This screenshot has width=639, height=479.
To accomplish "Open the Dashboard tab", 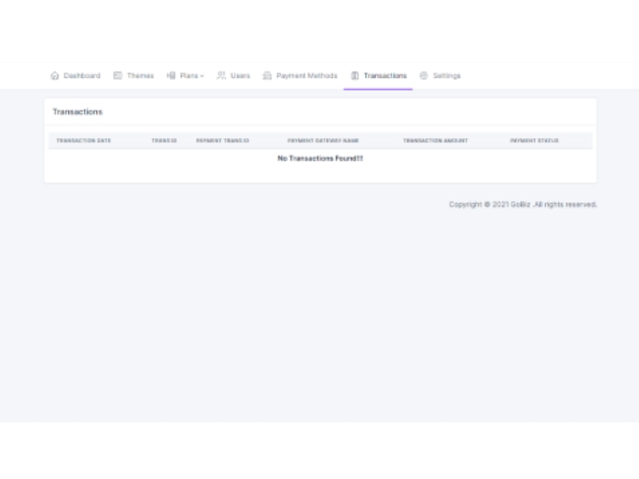I will [x=75, y=76].
